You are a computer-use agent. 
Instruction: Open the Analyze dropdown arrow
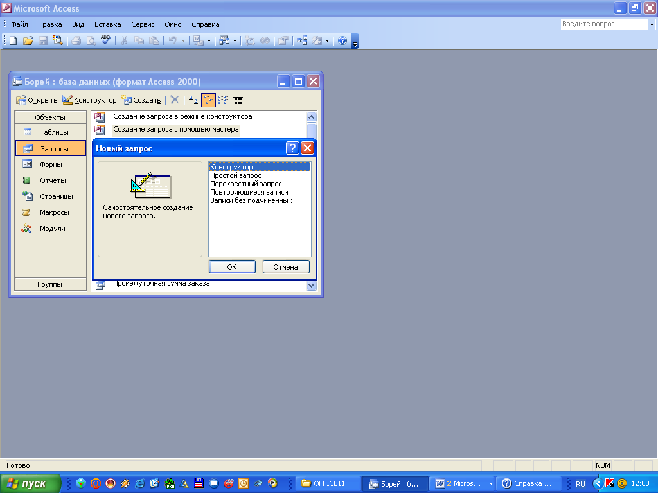pos(235,40)
